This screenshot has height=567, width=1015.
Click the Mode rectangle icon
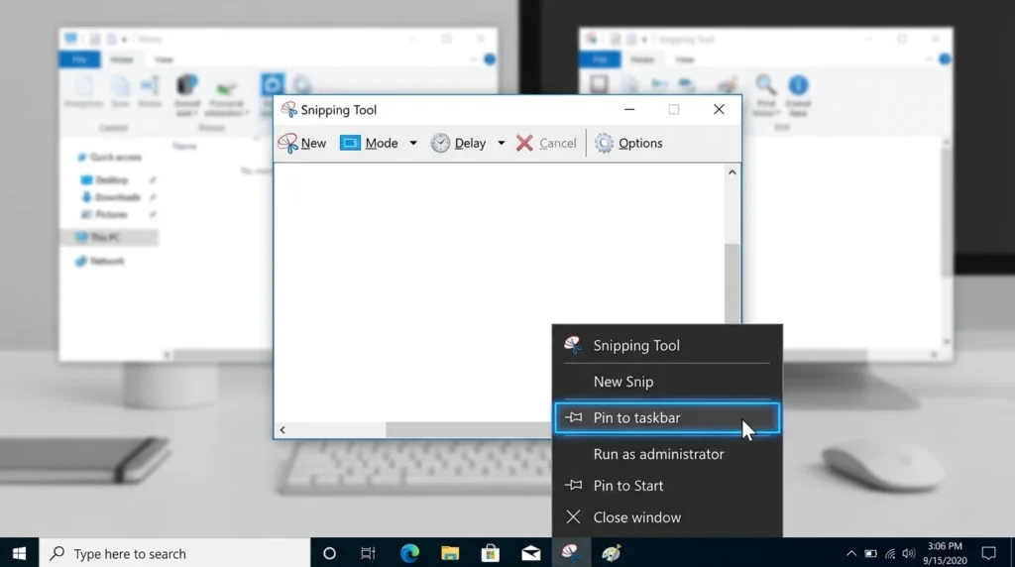350,143
